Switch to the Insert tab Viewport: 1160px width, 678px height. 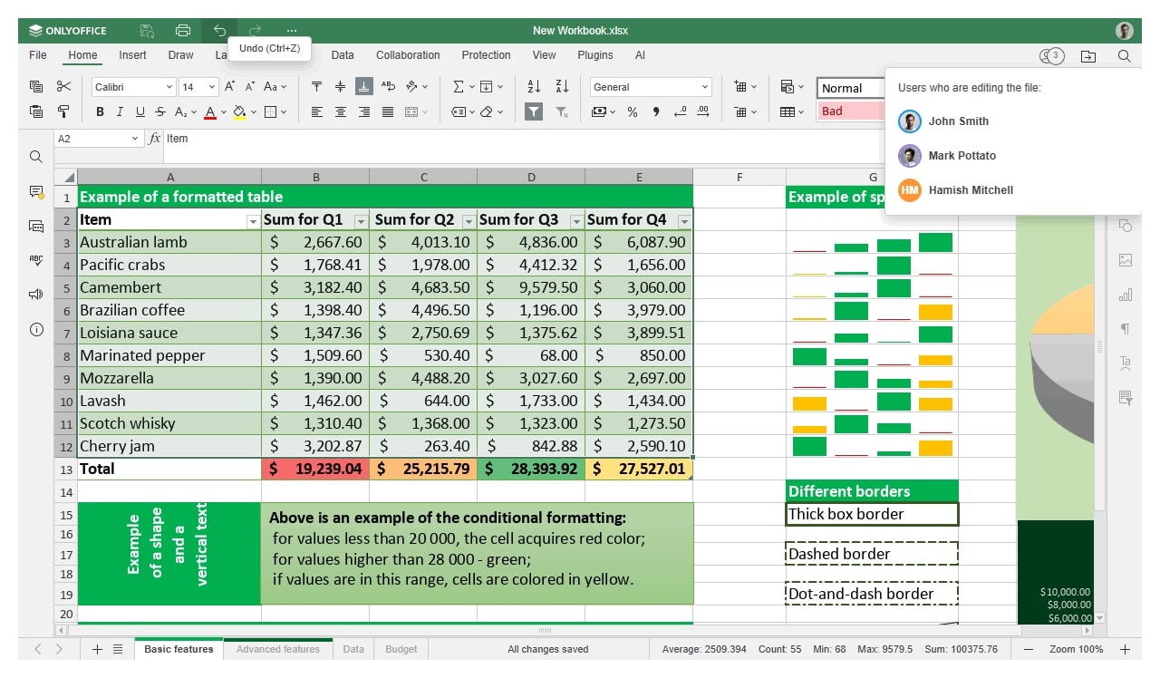point(132,55)
